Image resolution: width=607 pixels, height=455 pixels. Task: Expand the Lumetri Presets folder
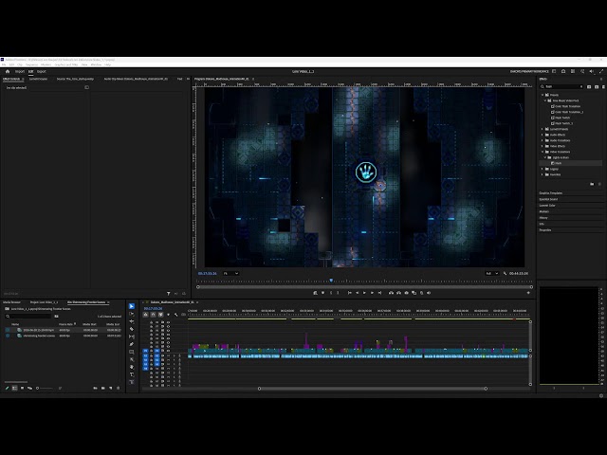pos(543,129)
